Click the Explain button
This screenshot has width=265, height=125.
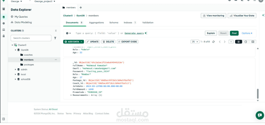point(211,33)
